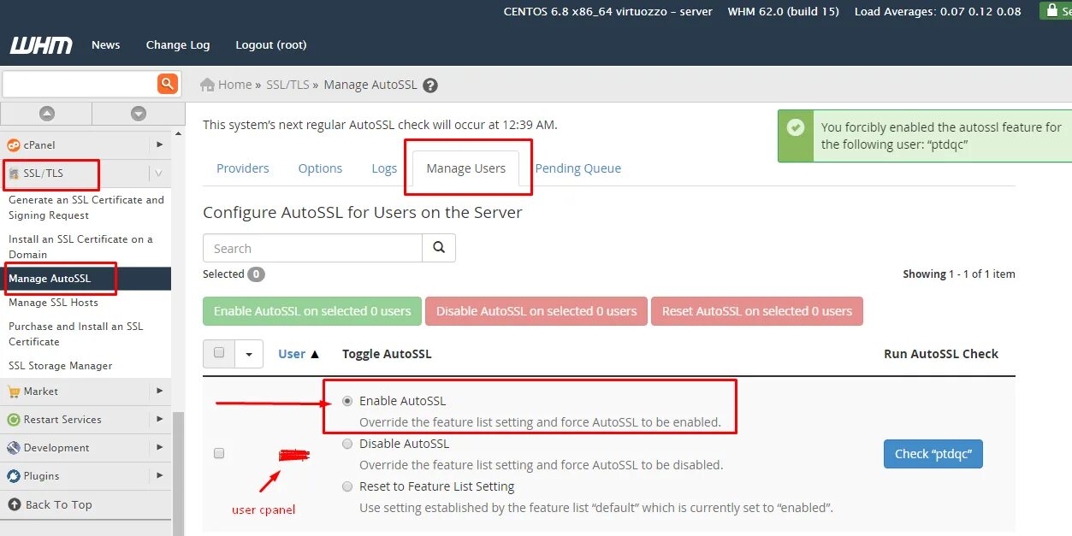Click the SSL/TLS category icon
This screenshot has width=1072, height=536.
(14, 174)
